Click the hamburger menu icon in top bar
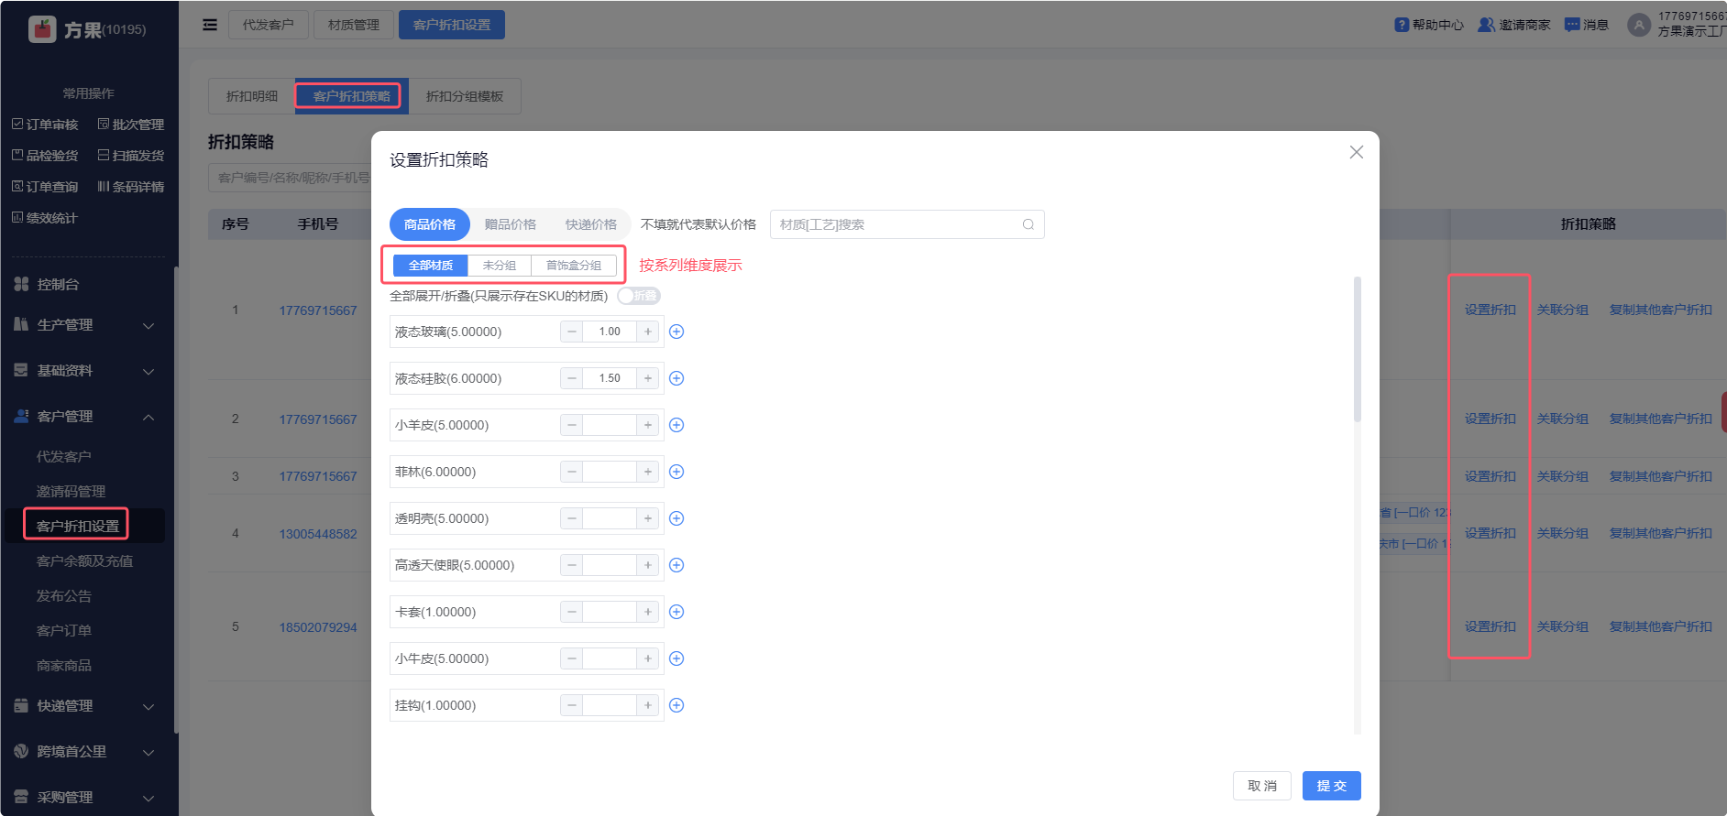Image resolution: width=1727 pixels, height=816 pixels. pyautogui.click(x=210, y=25)
